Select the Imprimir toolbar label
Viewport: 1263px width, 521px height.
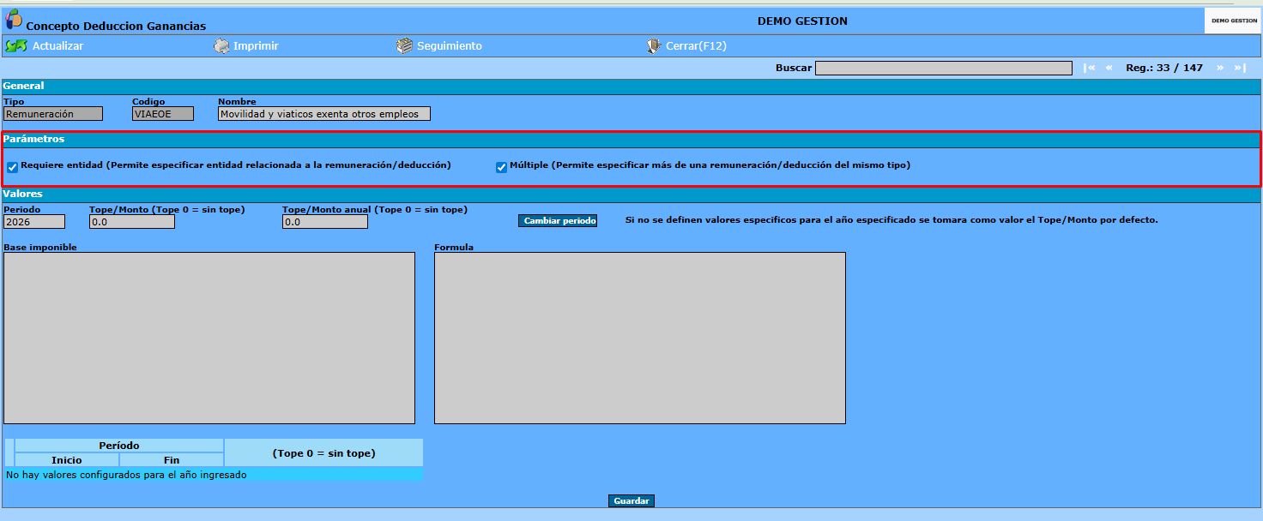256,46
